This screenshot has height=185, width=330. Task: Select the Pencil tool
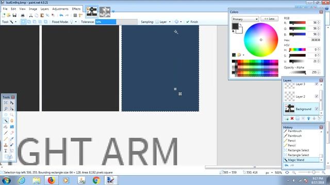tap(6, 139)
